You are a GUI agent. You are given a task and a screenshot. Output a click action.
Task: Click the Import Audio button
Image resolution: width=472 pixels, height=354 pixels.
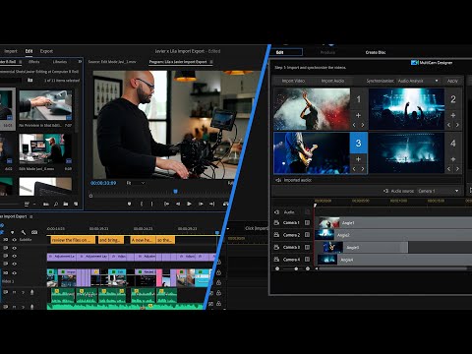pos(332,81)
